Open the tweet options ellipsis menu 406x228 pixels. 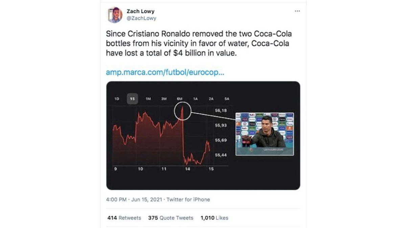pyautogui.click(x=297, y=10)
